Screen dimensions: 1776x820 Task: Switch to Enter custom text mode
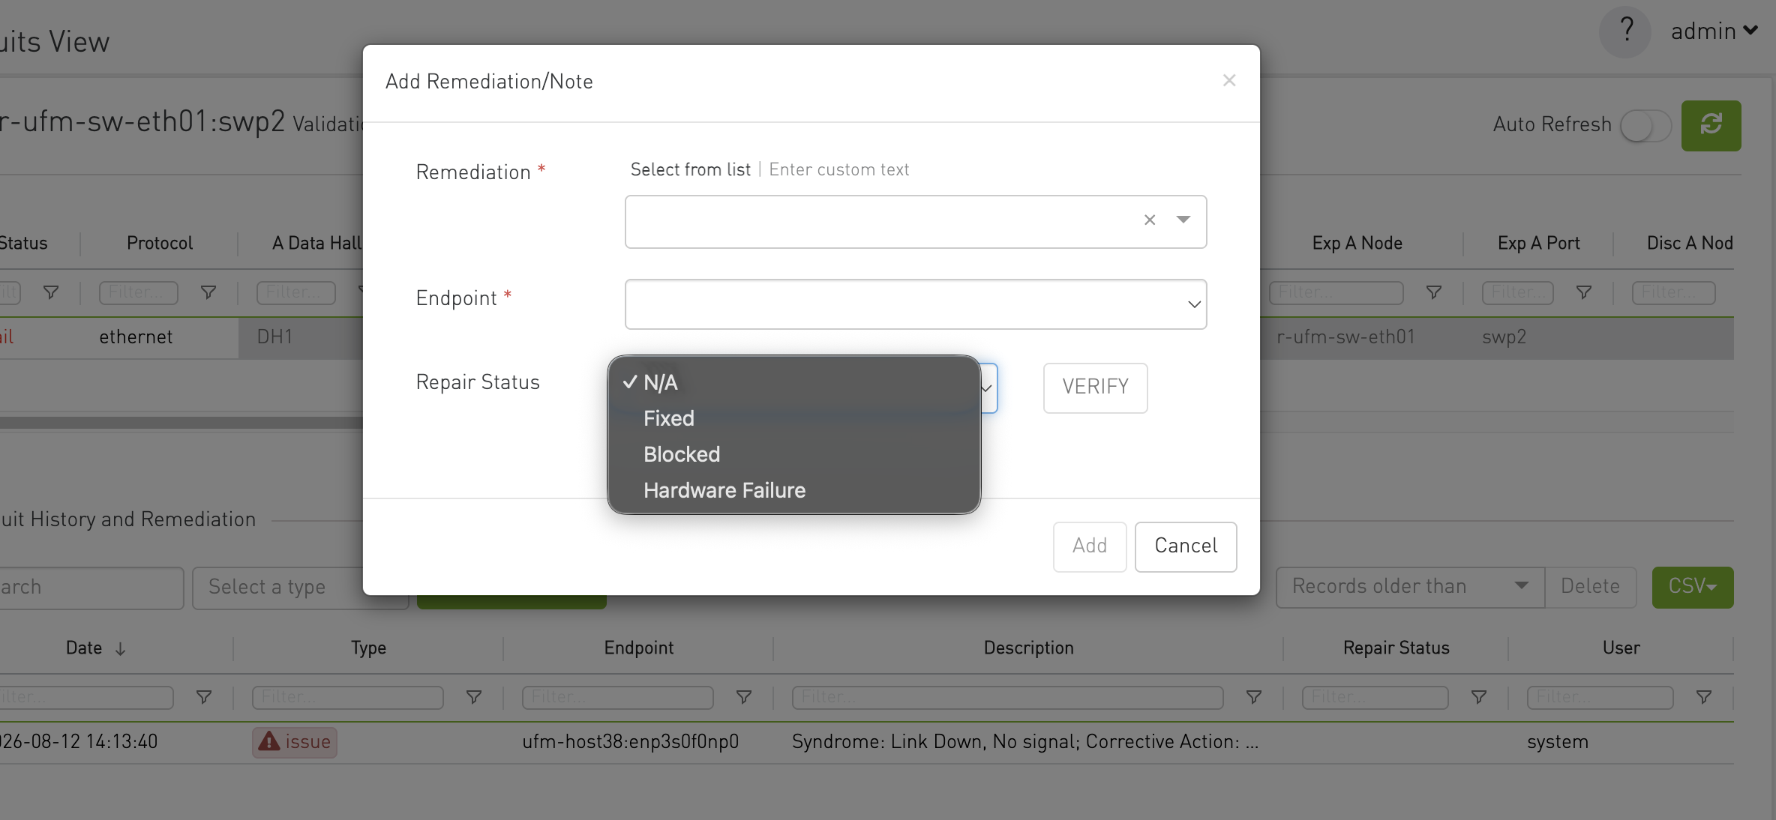click(x=838, y=169)
